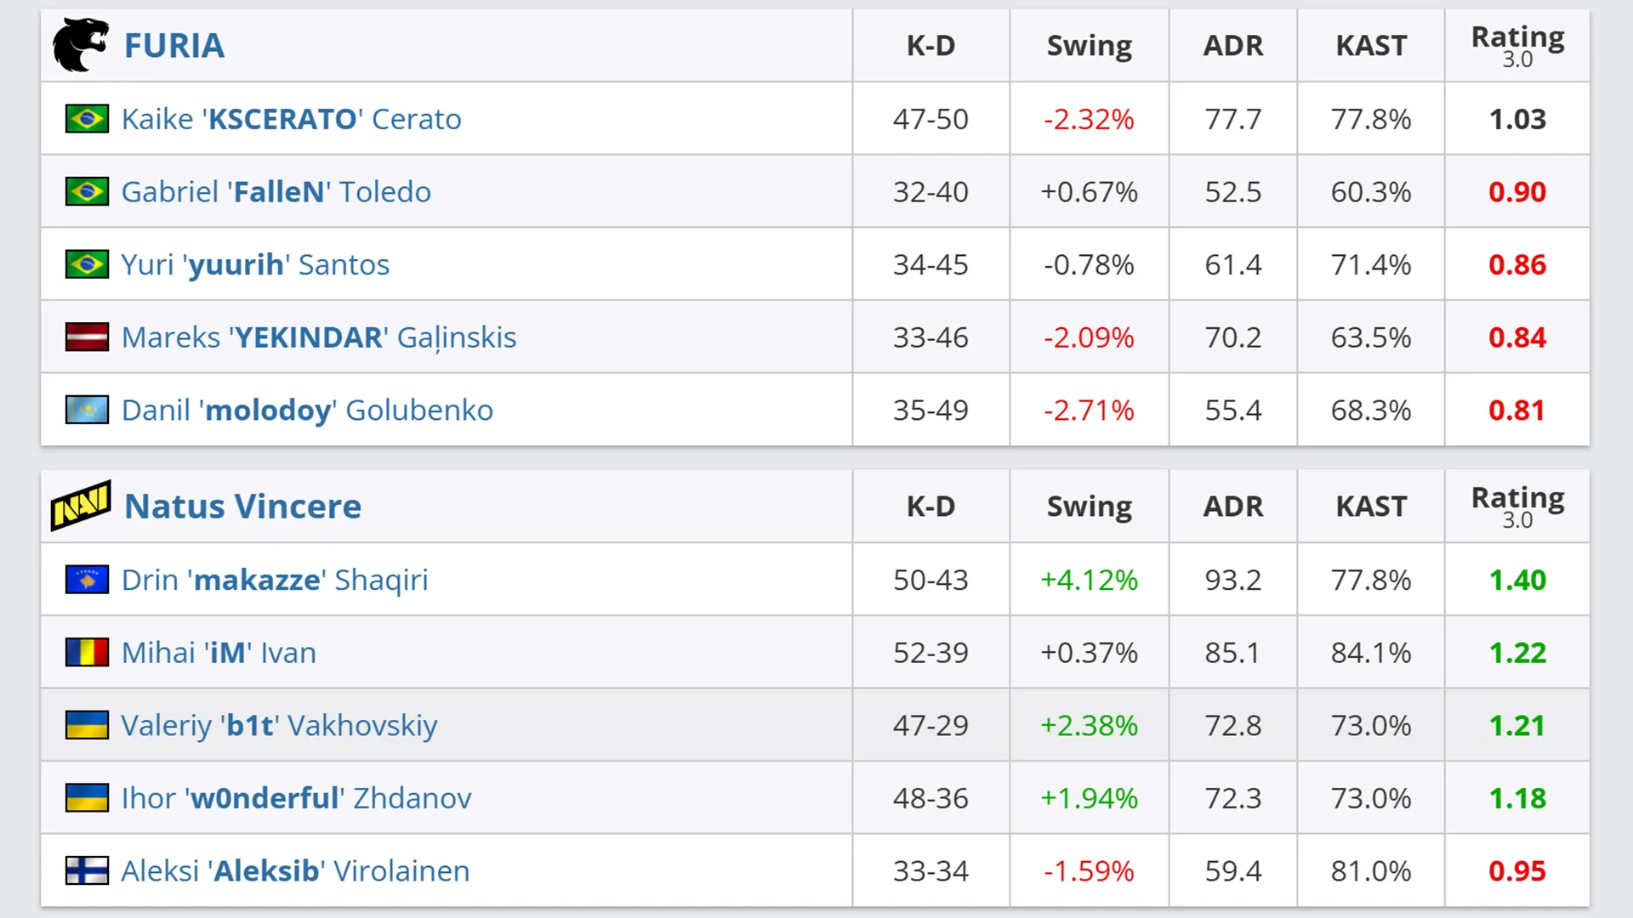
Task: Sort FURIA table by Swing column
Action: pyautogui.click(x=1089, y=46)
